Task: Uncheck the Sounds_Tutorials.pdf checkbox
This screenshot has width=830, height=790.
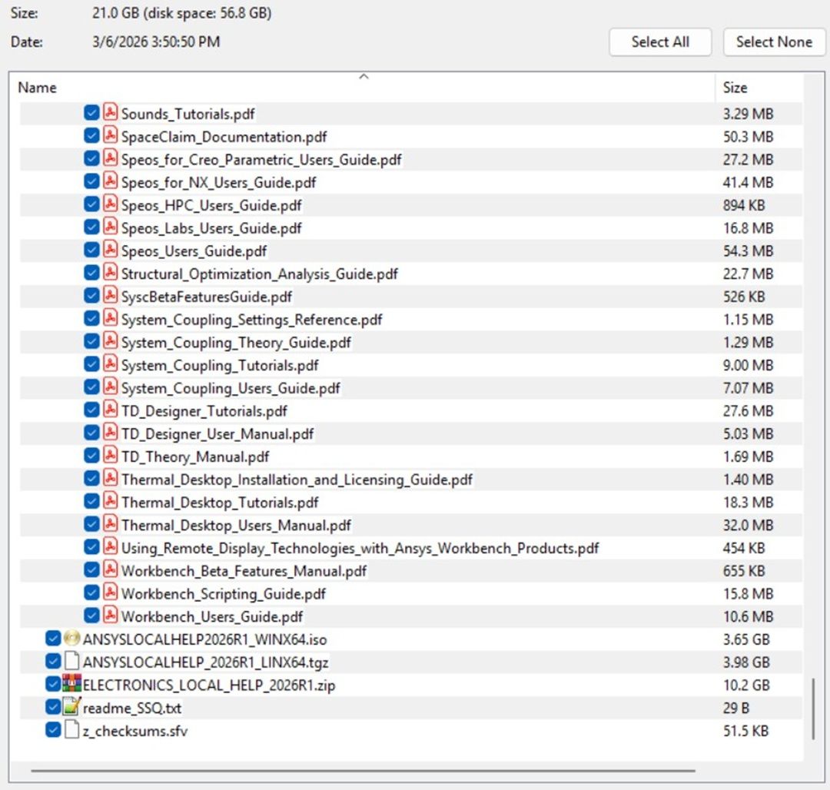Action: [91, 113]
